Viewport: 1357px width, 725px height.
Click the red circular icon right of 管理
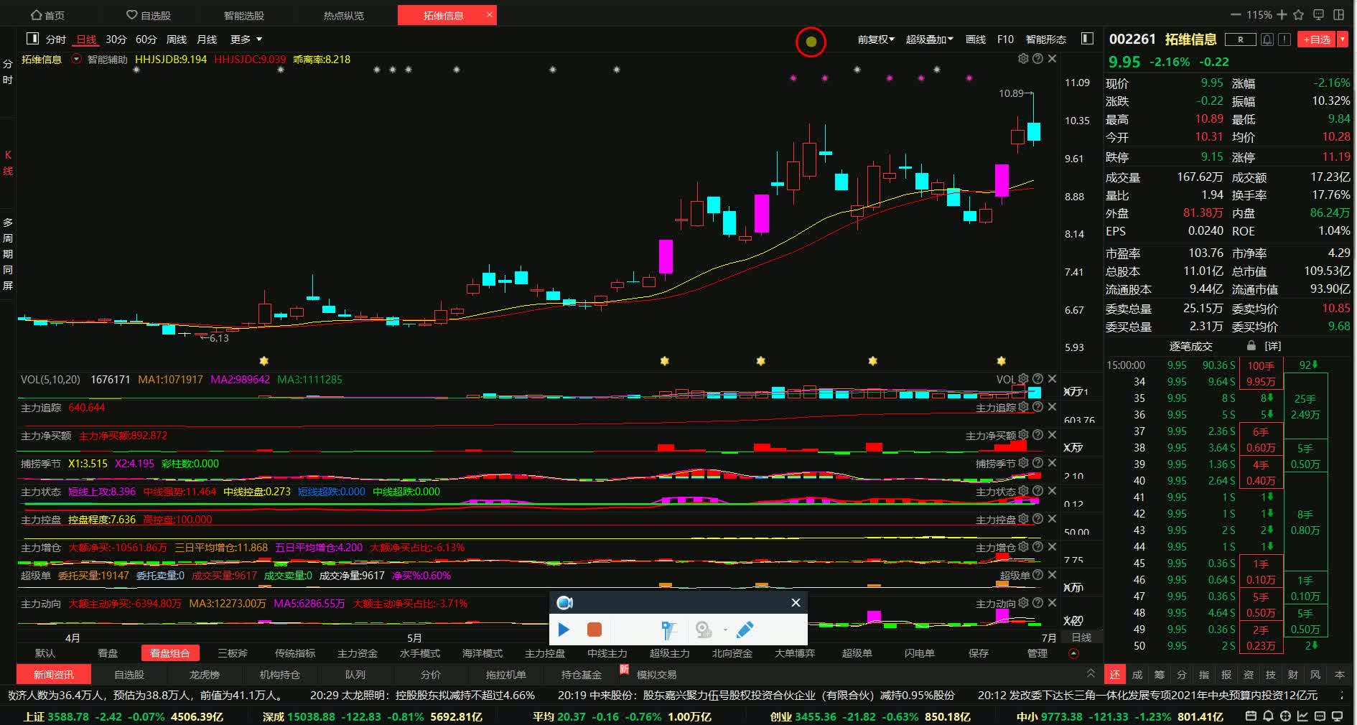click(1073, 653)
